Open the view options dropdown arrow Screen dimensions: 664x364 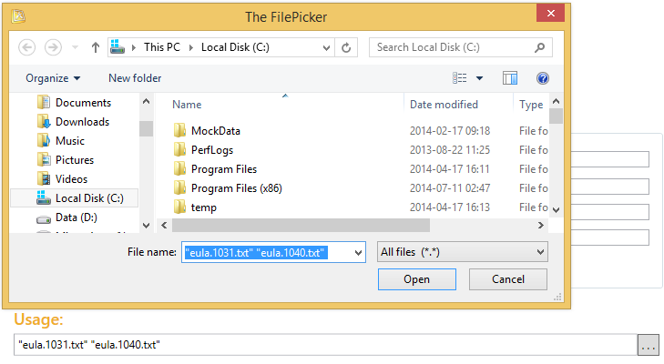pyautogui.click(x=479, y=78)
